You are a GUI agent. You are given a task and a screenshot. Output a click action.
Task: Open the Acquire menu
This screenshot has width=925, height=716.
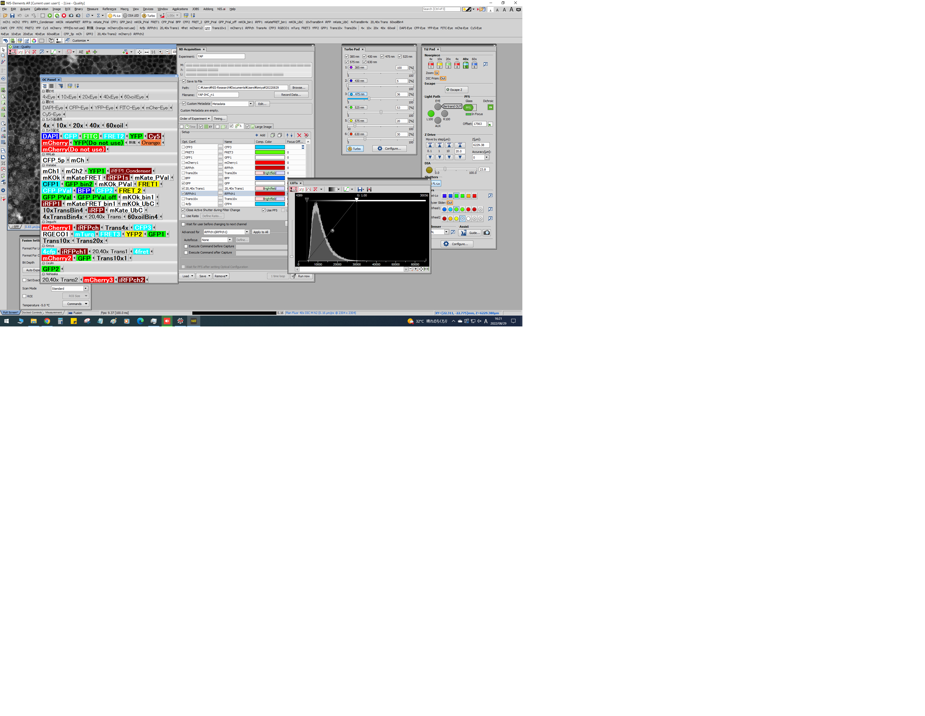25,9
